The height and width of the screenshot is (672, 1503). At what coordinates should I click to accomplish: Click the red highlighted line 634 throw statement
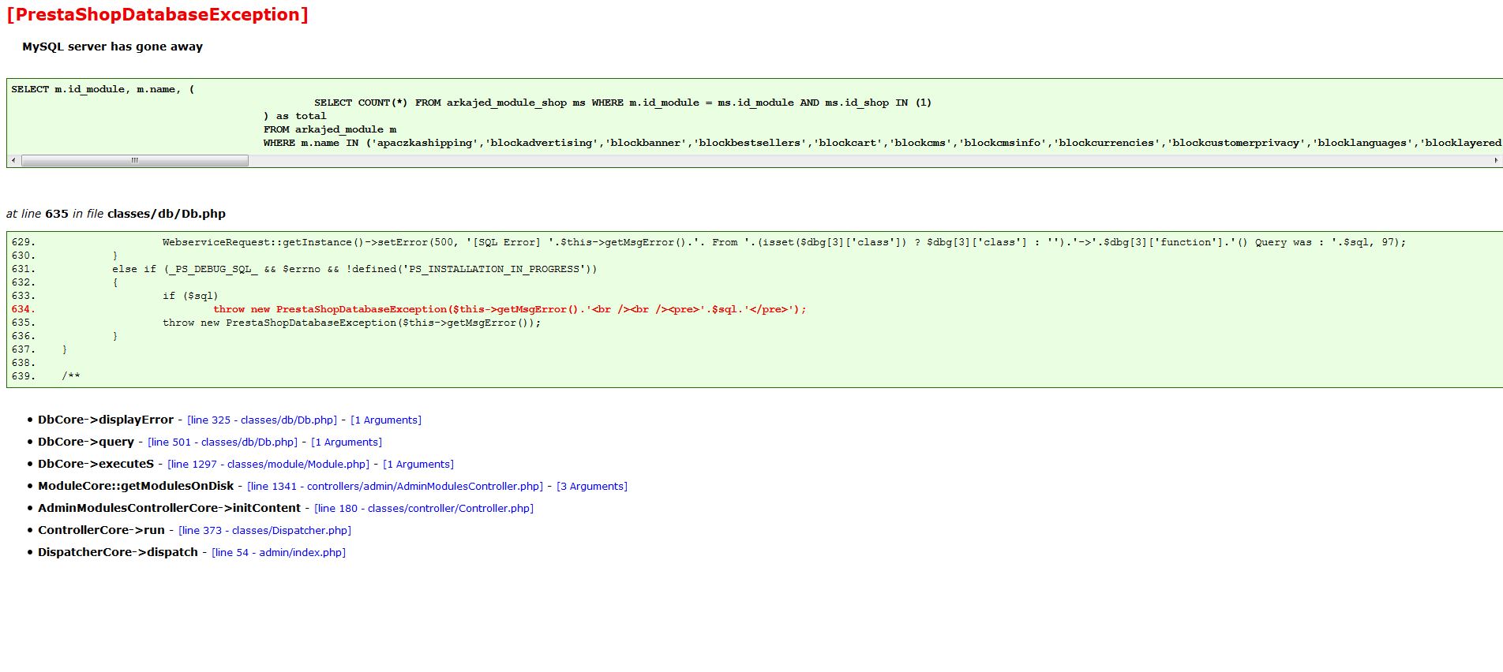coord(510,309)
